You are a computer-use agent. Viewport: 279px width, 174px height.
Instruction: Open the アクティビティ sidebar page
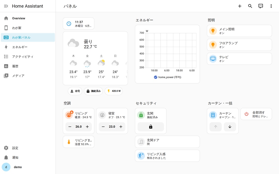[28, 57]
